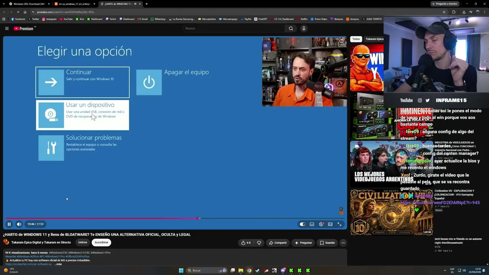Open the Facebook bookmark
The height and width of the screenshot is (275, 489).
pos(18,19)
